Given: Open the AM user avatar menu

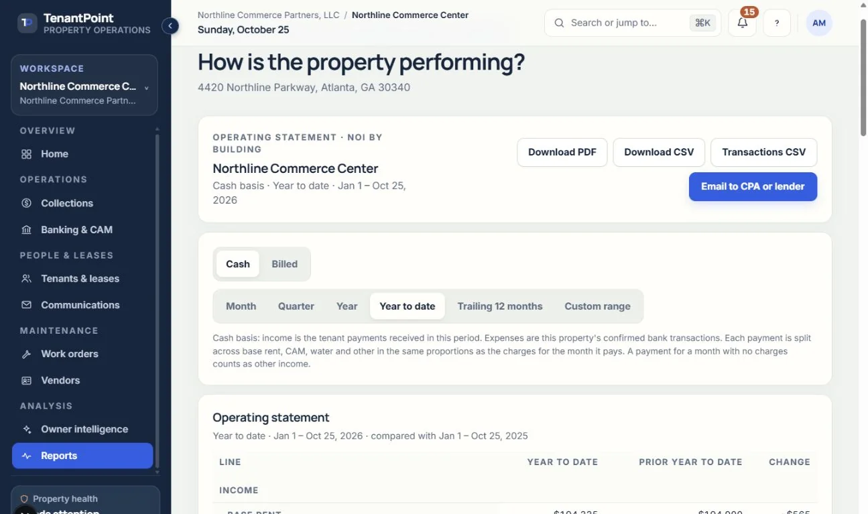Looking at the screenshot, I should coord(819,23).
